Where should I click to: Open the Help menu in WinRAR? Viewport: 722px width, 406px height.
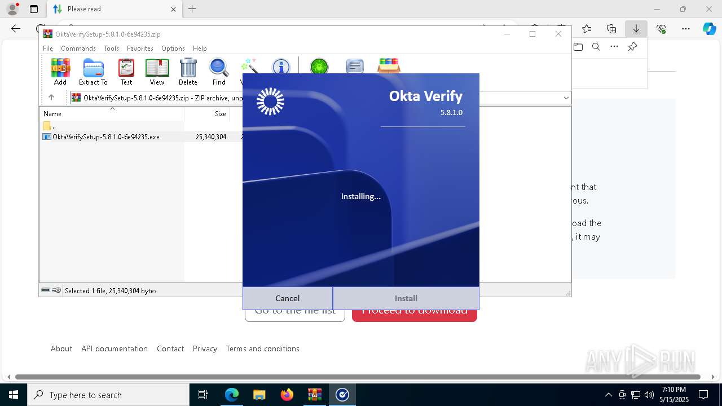pos(200,48)
